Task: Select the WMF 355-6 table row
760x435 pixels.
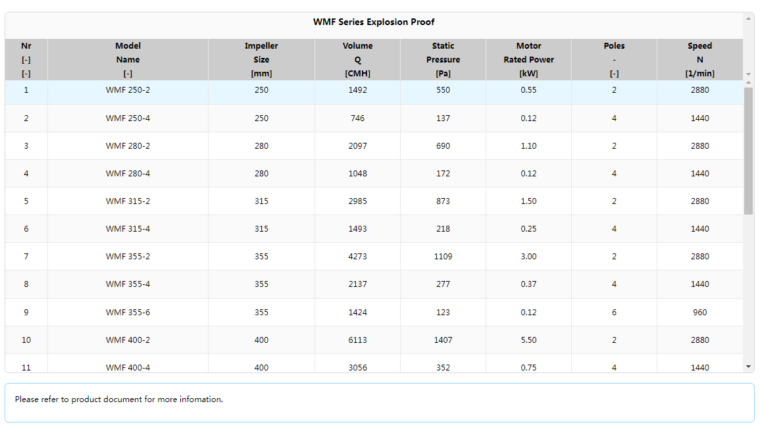Action: click(x=263, y=312)
